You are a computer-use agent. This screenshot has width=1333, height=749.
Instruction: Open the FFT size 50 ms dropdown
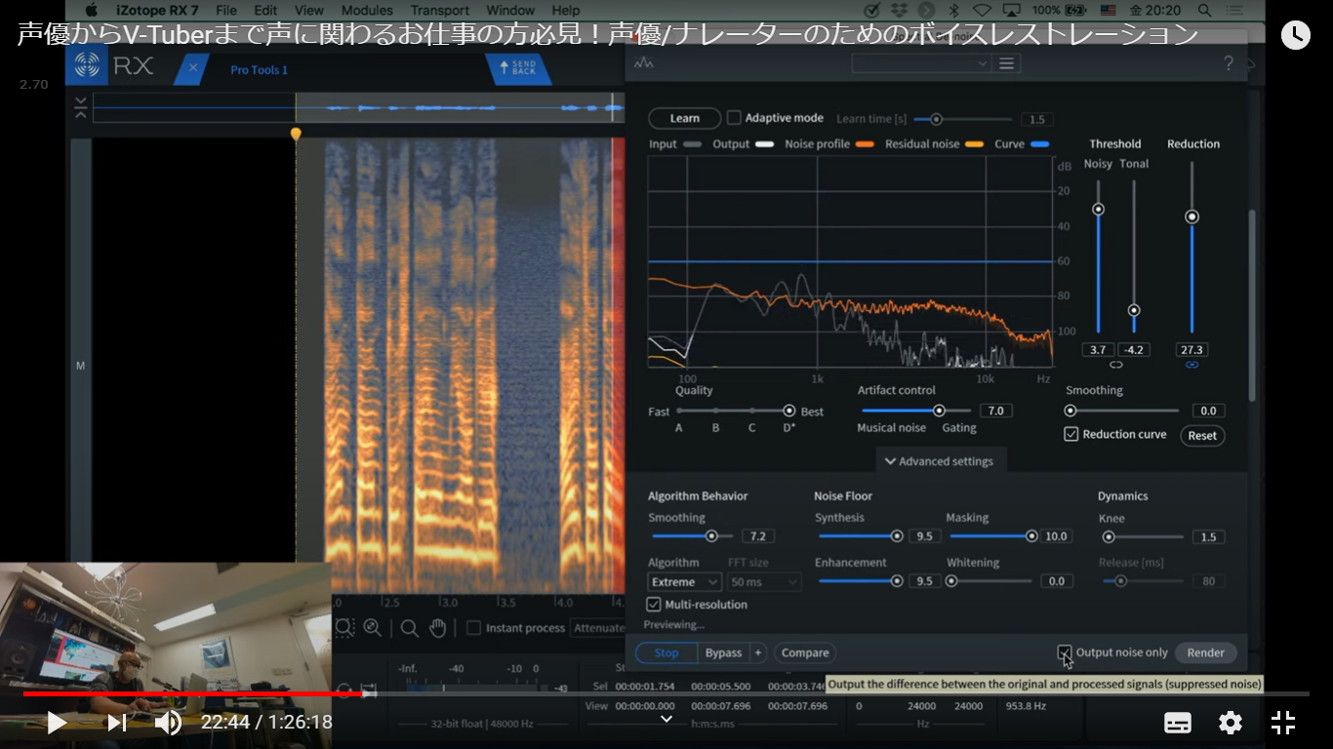click(x=764, y=582)
